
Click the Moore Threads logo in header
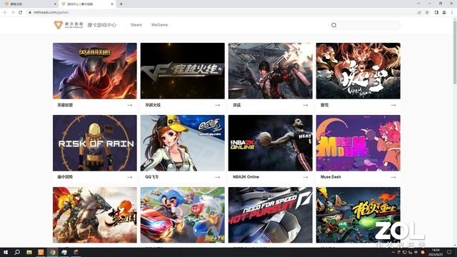pos(69,25)
